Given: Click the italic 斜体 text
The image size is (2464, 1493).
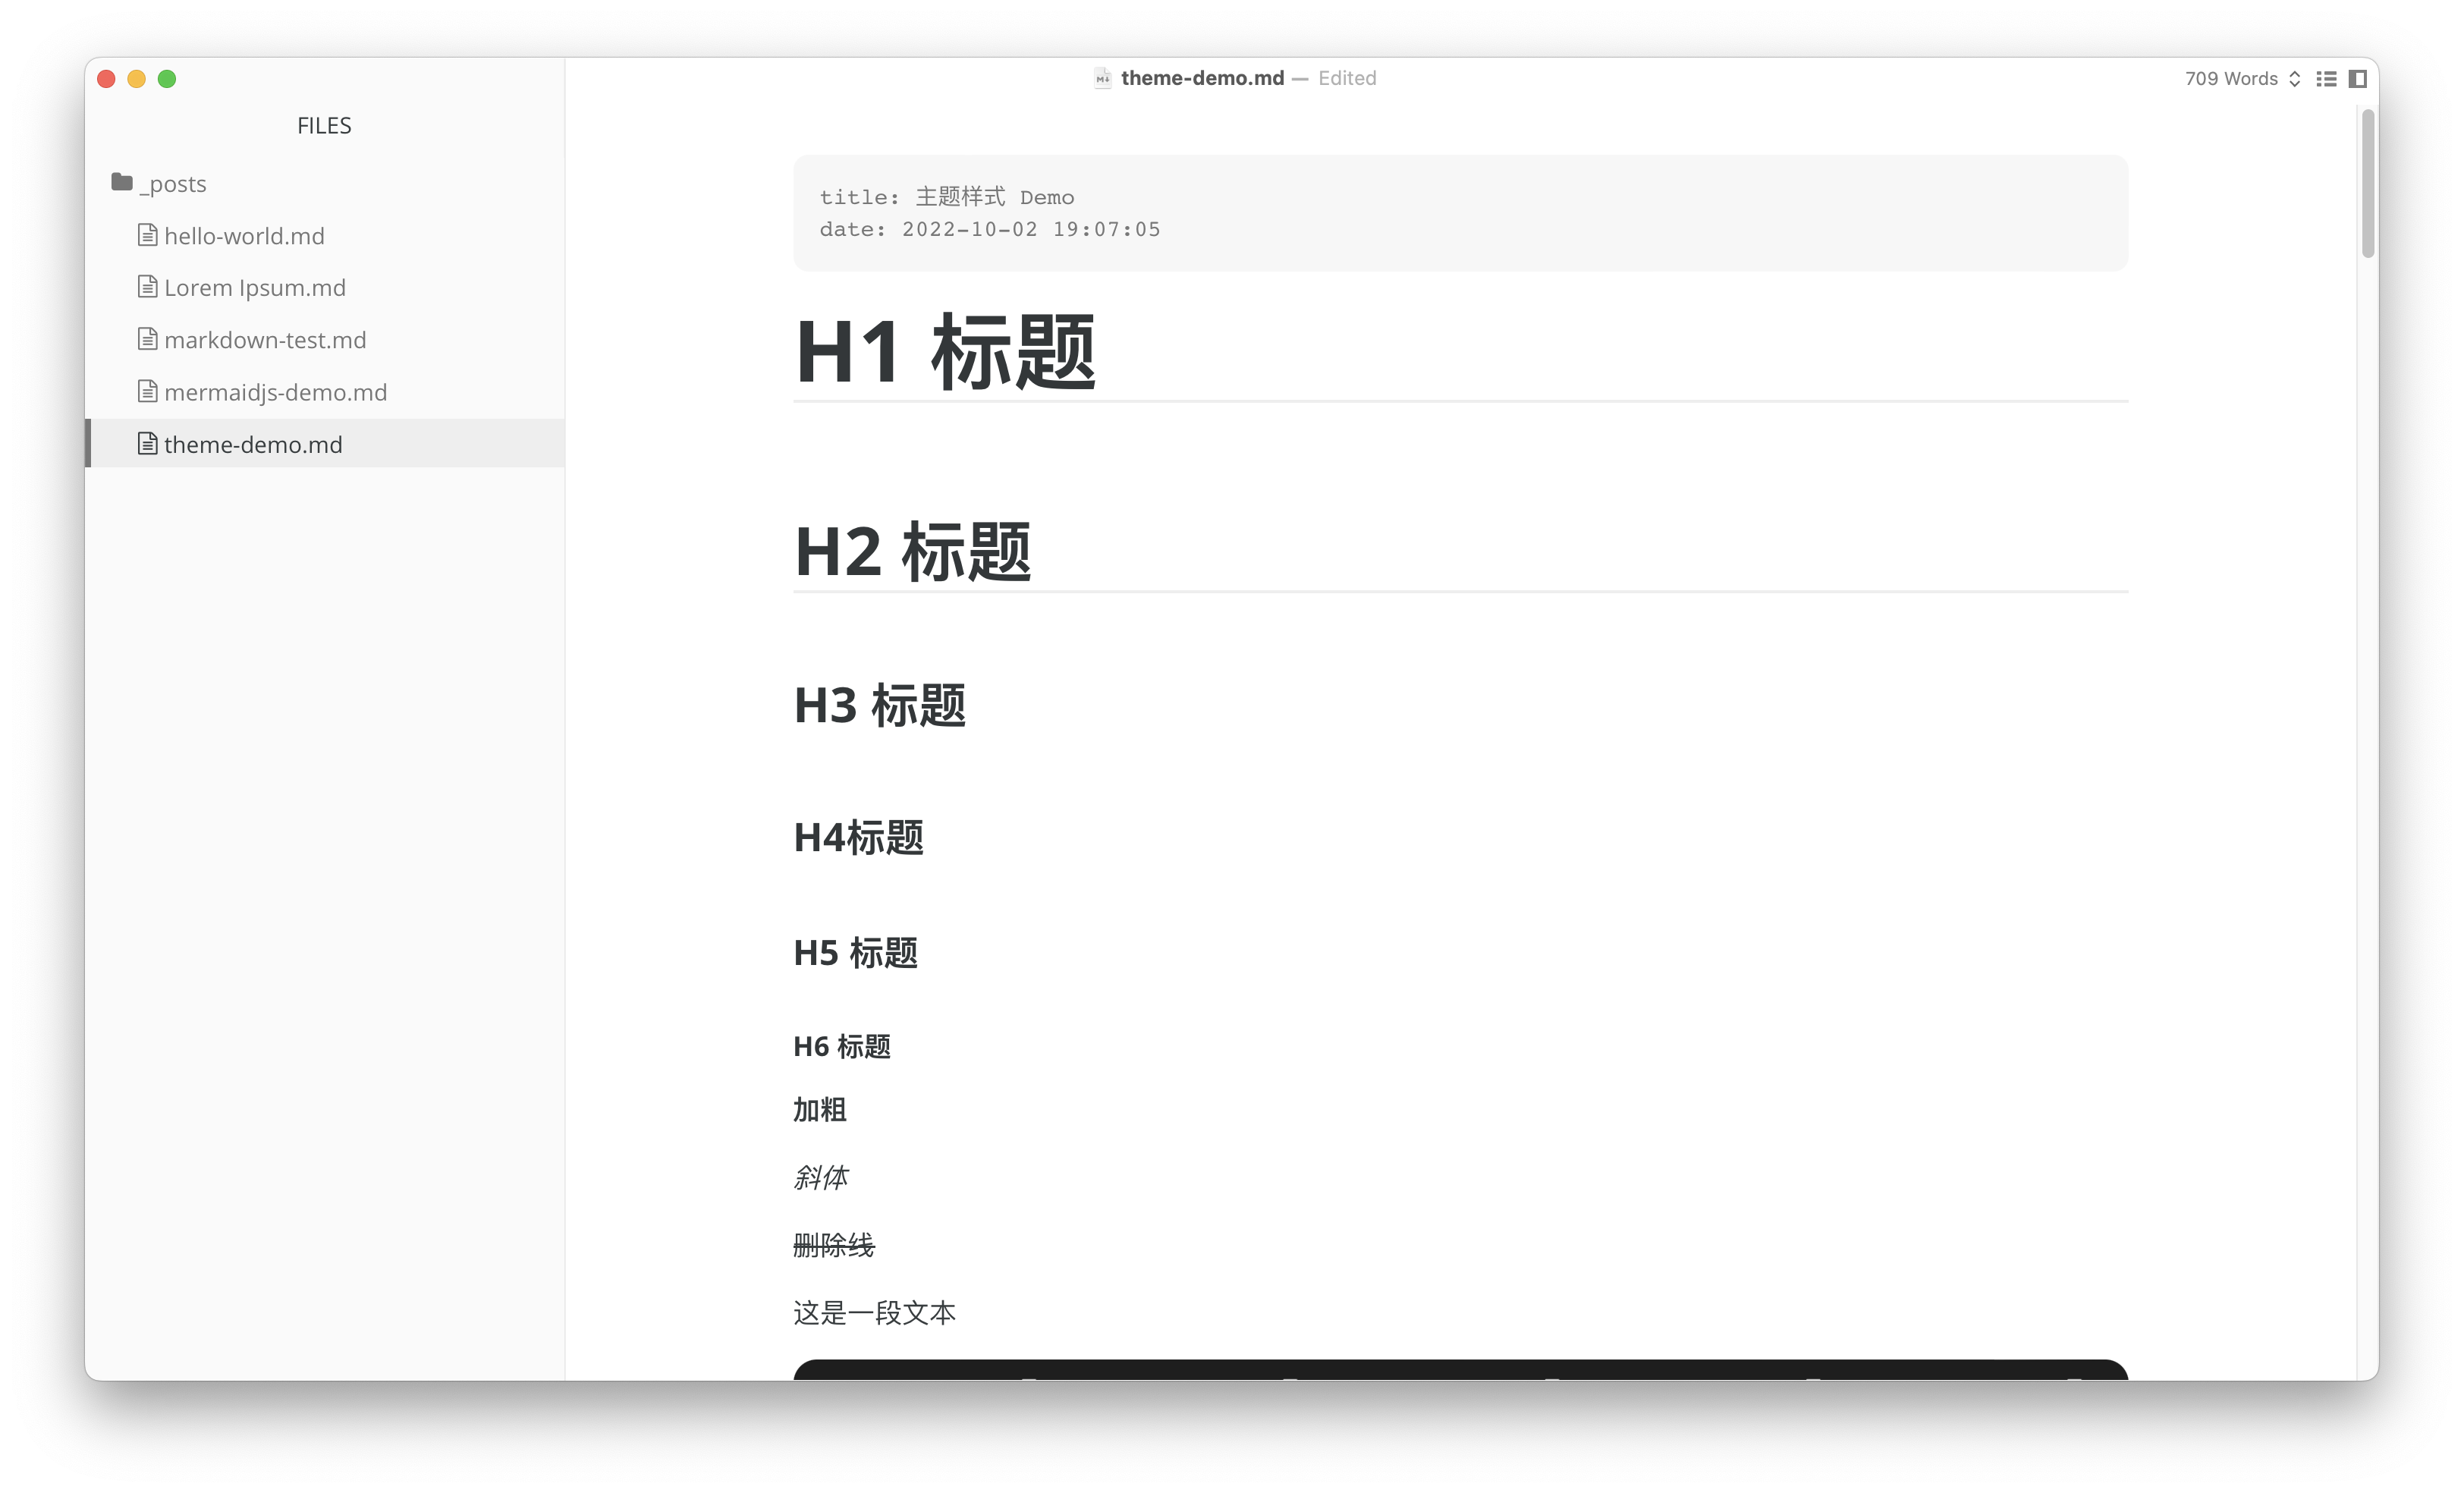Looking at the screenshot, I should (x=820, y=1177).
